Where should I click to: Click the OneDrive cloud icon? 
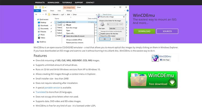[x=38, y=42]
